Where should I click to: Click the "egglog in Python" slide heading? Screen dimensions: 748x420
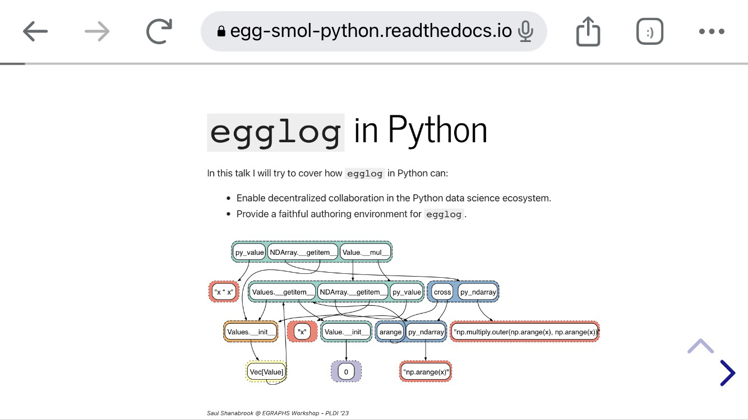[x=347, y=131]
